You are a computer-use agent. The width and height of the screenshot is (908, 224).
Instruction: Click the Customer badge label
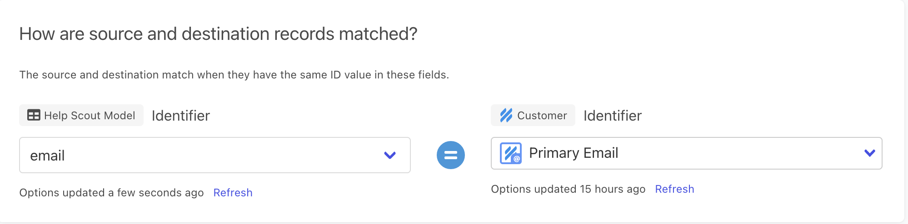tap(542, 116)
